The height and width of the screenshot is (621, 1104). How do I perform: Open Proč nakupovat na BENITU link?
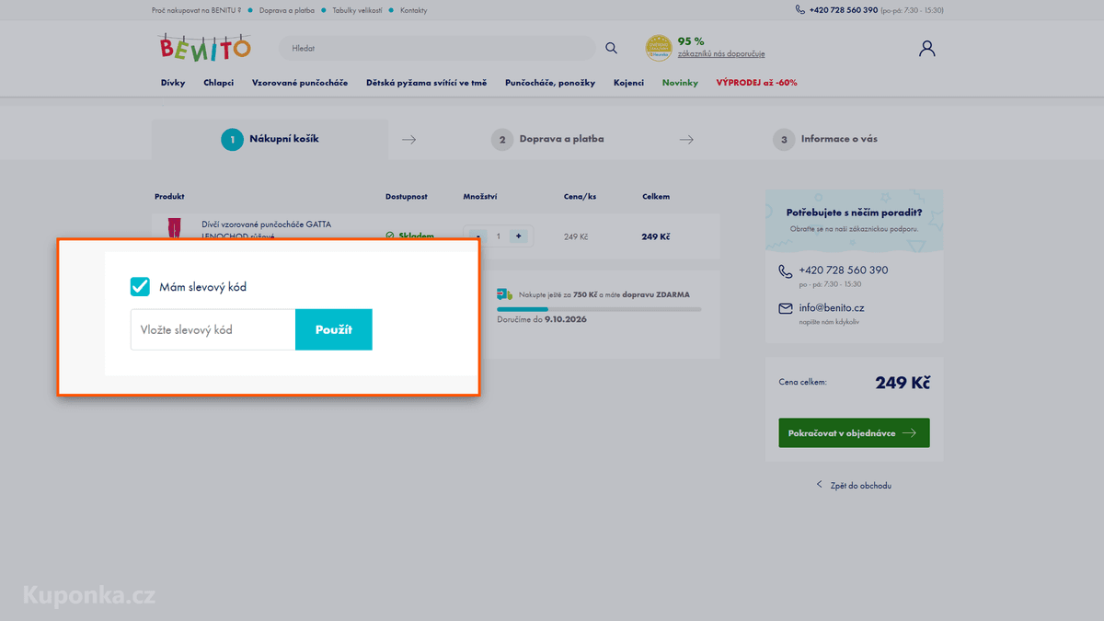(x=196, y=10)
